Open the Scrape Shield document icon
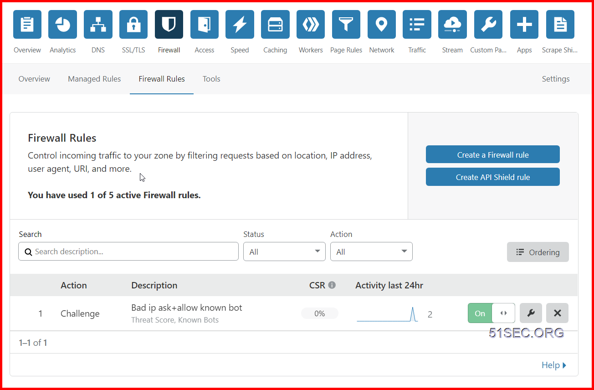This screenshot has width=594, height=390. tap(560, 25)
